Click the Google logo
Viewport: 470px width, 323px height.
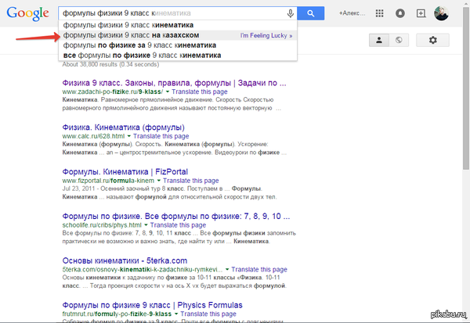pyautogui.click(x=27, y=14)
